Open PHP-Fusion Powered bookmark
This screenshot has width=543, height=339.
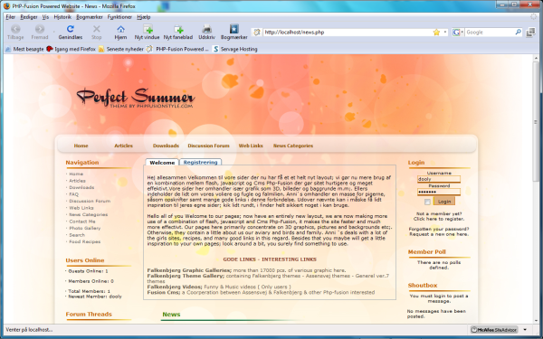pyautogui.click(x=177, y=49)
